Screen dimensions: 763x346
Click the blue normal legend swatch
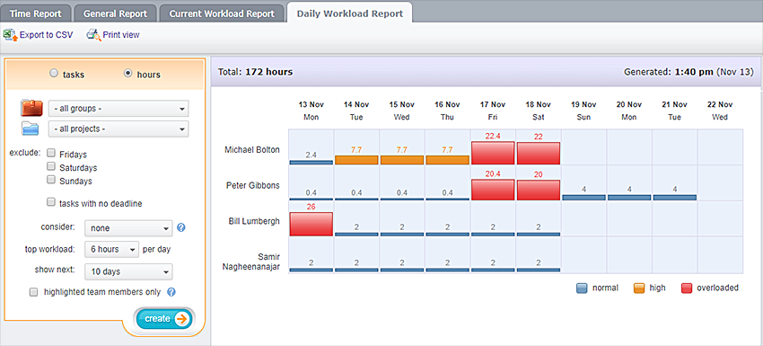[583, 288]
